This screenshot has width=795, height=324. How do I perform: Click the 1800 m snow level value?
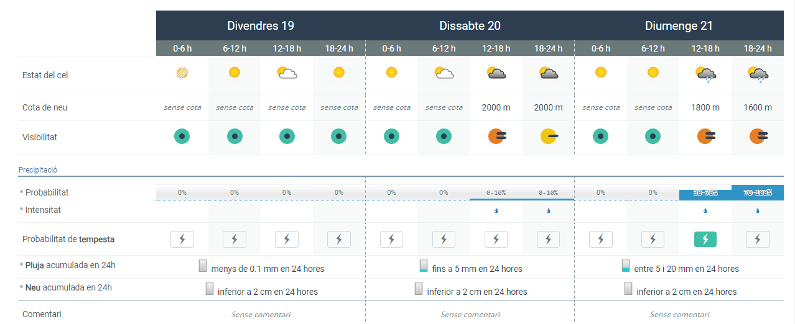(x=705, y=107)
